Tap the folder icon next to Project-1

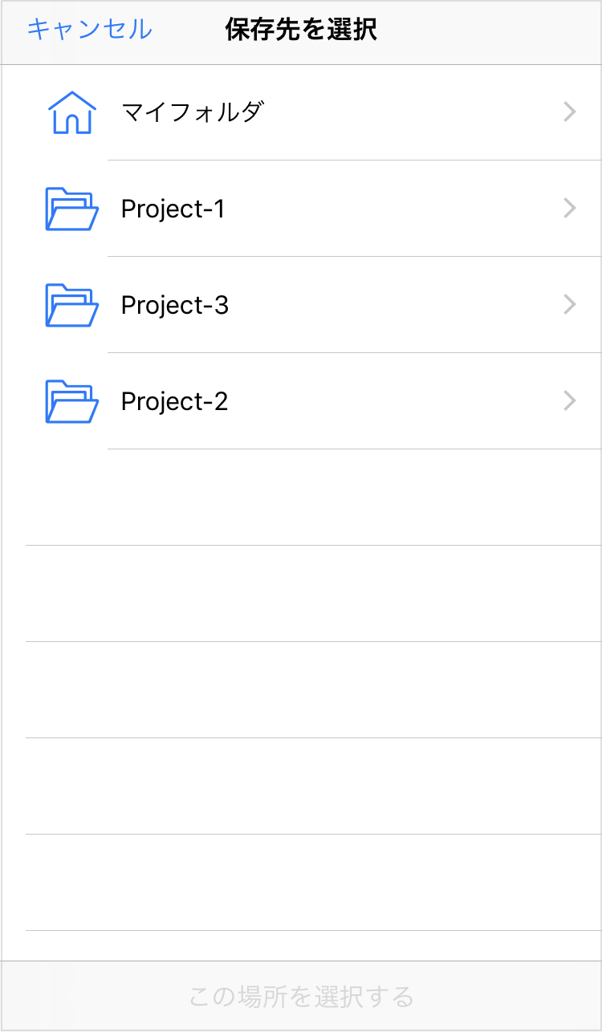tap(72, 209)
